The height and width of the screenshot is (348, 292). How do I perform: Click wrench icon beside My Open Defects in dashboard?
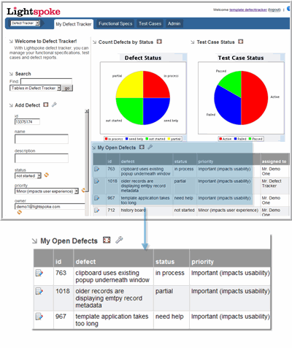[x=150, y=147]
